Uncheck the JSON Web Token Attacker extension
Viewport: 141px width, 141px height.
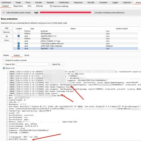(x=18, y=46)
